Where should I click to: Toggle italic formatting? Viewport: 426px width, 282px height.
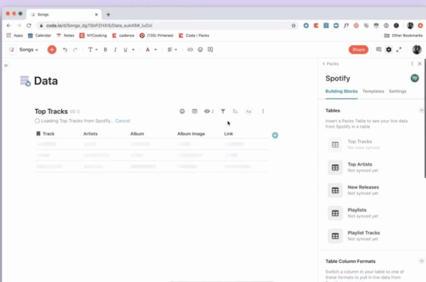115,50
